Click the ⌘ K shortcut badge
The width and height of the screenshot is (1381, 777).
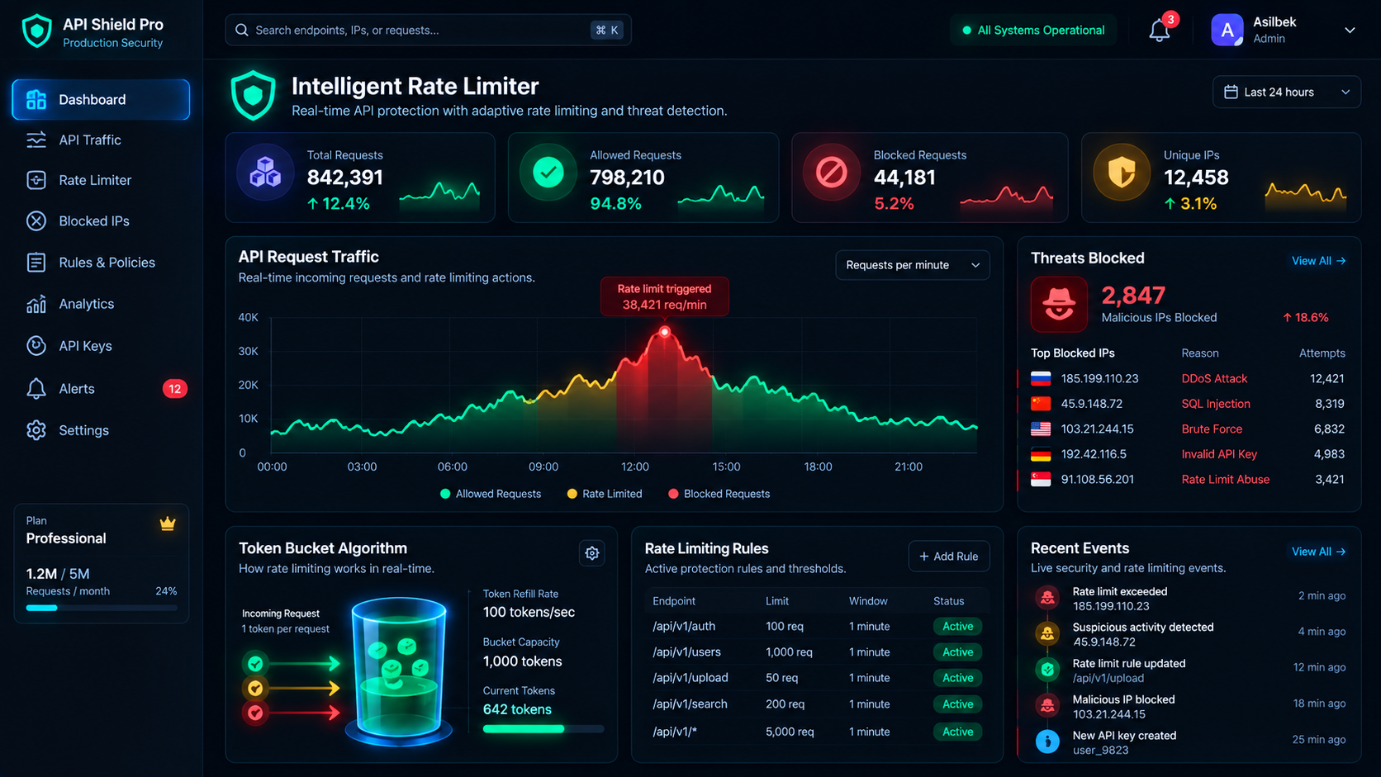click(x=607, y=31)
